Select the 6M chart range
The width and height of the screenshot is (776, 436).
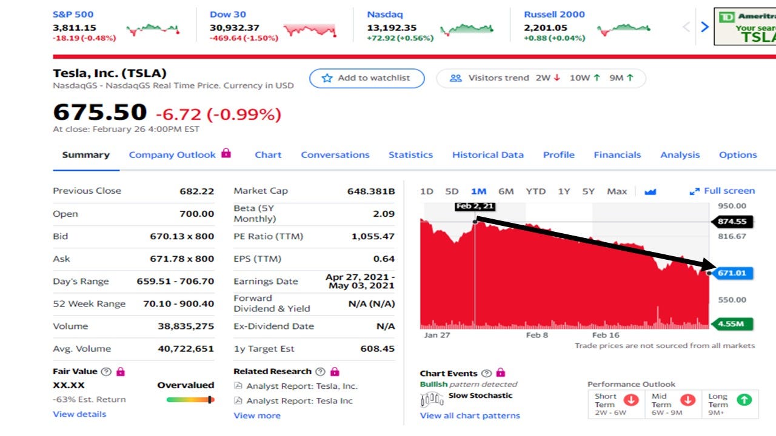(506, 191)
